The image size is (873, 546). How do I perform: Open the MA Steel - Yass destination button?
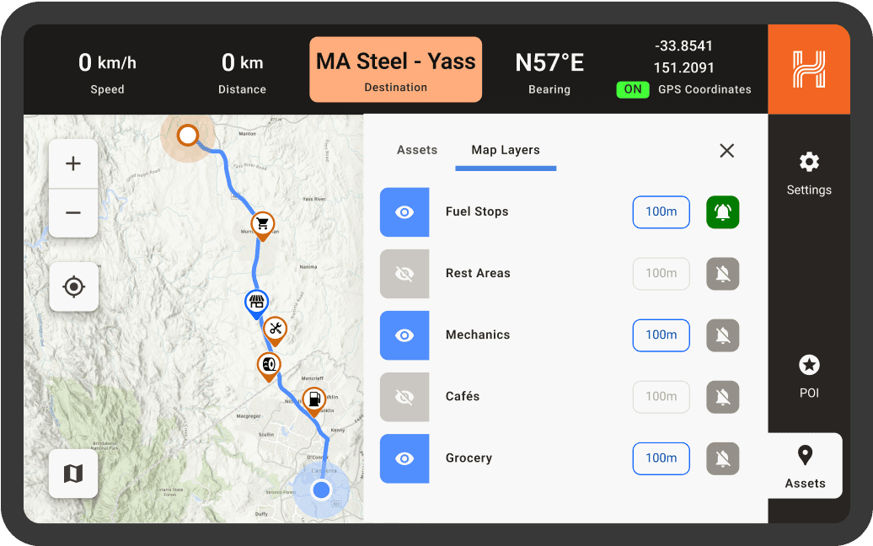click(395, 69)
